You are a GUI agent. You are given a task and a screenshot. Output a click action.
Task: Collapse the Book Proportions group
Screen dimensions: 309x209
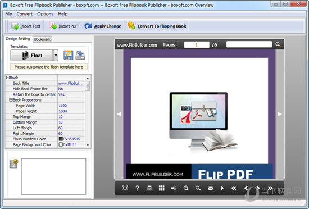pos(11,100)
